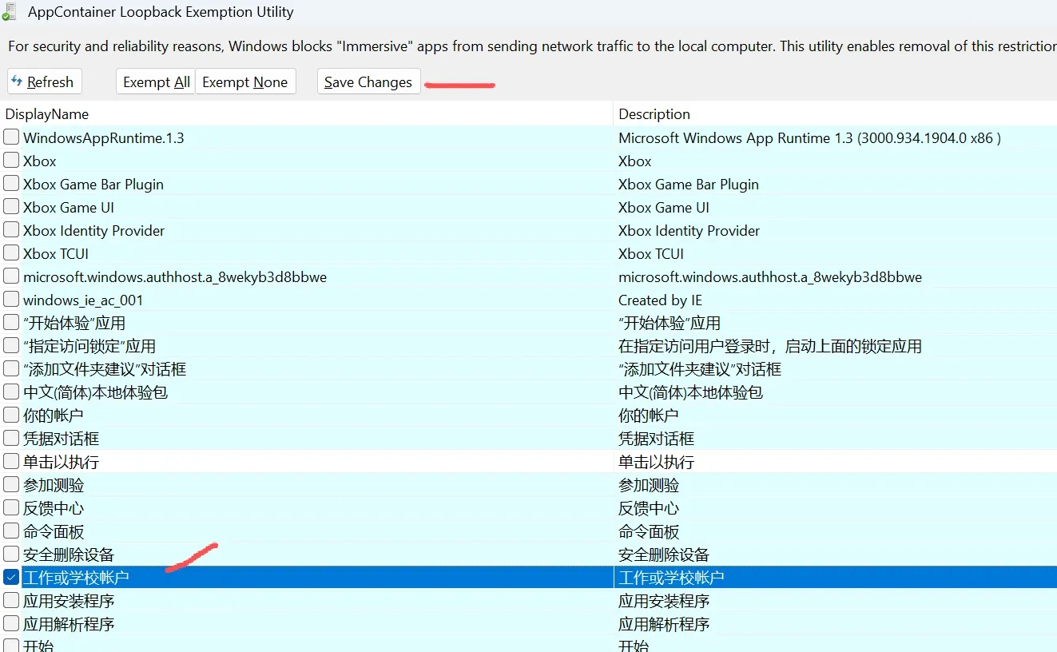Save Changes to loopback exemptions
Image resolution: width=1057 pixels, height=652 pixels.
tap(368, 81)
